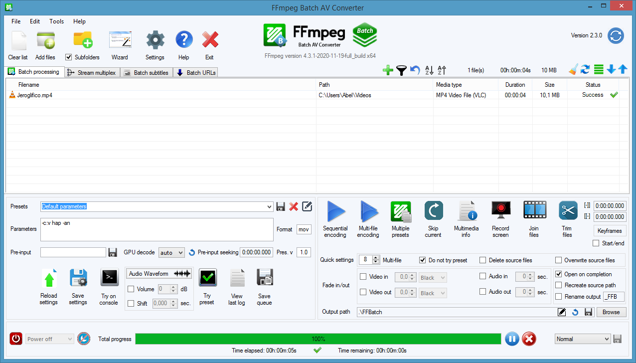Click the Browse button
This screenshot has width=636, height=363.
pos(611,312)
